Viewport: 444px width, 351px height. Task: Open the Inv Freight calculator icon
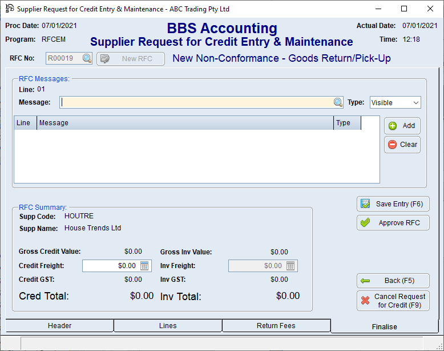click(x=290, y=266)
